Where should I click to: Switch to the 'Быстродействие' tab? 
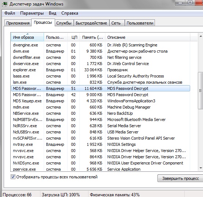(91, 23)
